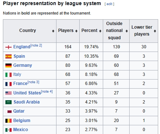Click the United States flag icon
Screen dimensions: 160x134
point(8,93)
